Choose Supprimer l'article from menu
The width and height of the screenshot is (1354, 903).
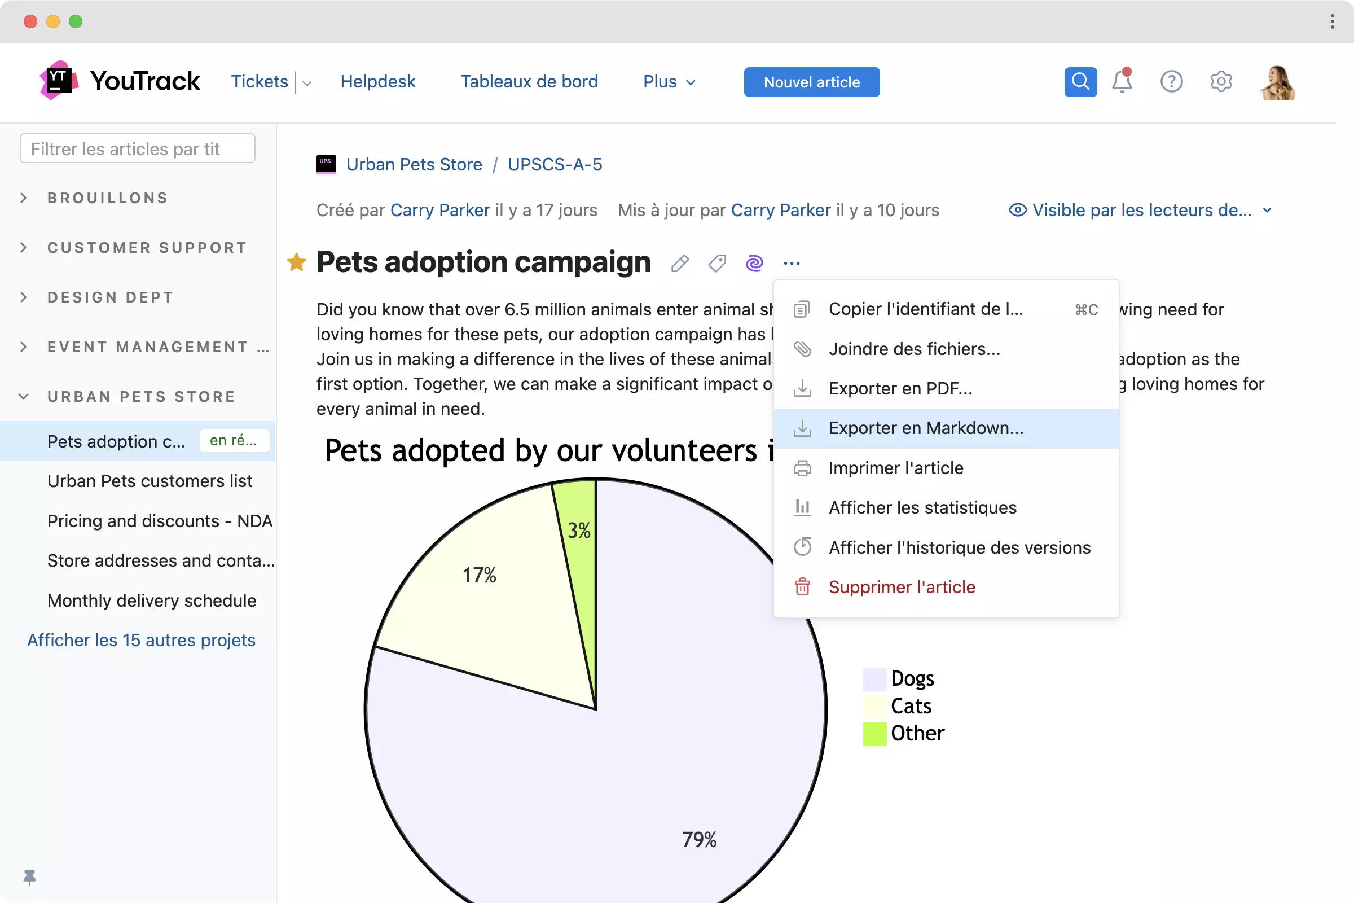[902, 587]
